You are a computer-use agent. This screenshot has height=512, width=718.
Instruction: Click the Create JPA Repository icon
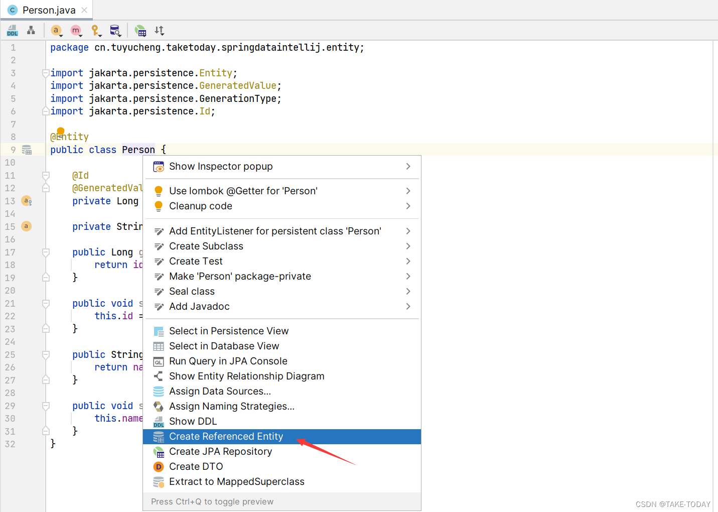[x=159, y=452]
